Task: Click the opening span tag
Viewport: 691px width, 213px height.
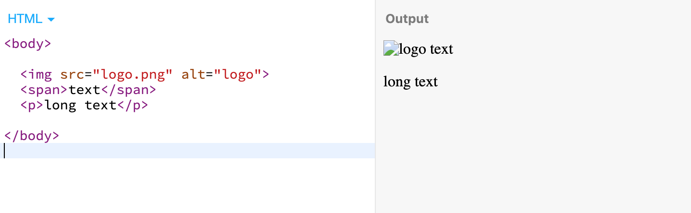Action: [x=44, y=90]
